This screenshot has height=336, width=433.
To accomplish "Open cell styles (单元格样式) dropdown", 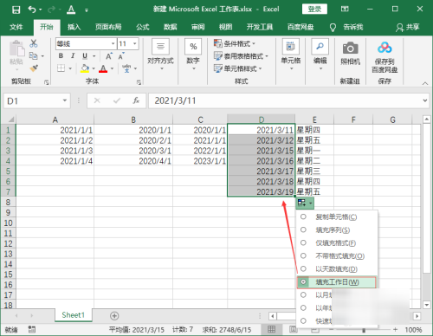I will tap(238, 68).
